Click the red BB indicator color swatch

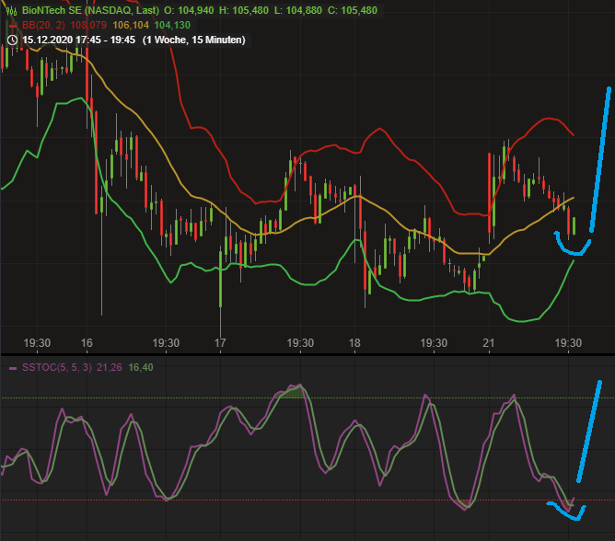coord(13,26)
